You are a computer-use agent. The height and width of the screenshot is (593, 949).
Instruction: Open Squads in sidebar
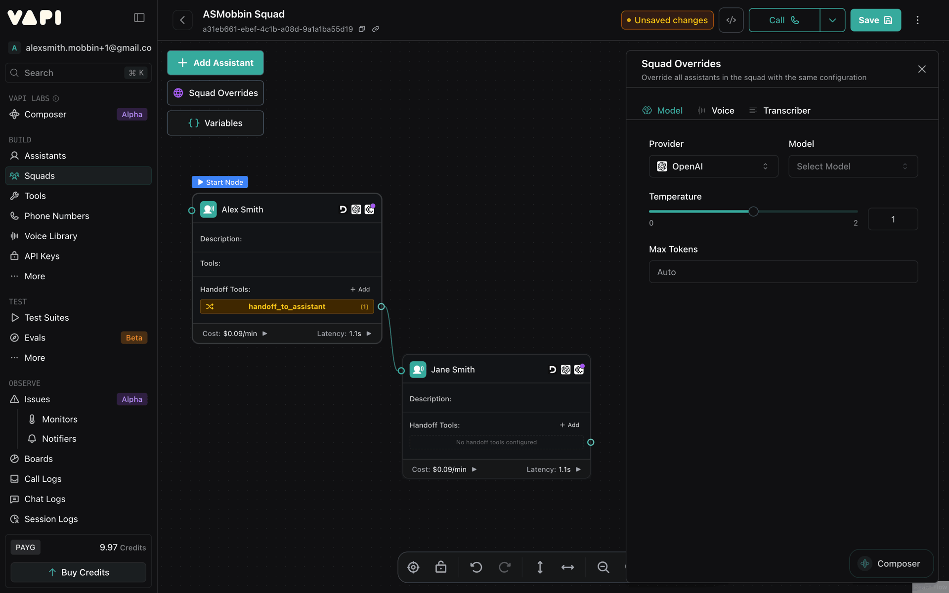pos(78,176)
